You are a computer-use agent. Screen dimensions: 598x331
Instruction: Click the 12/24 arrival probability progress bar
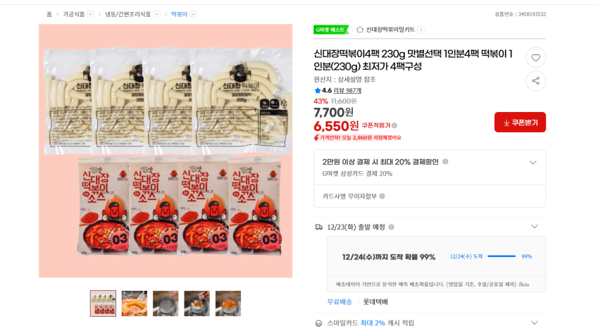(502, 256)
